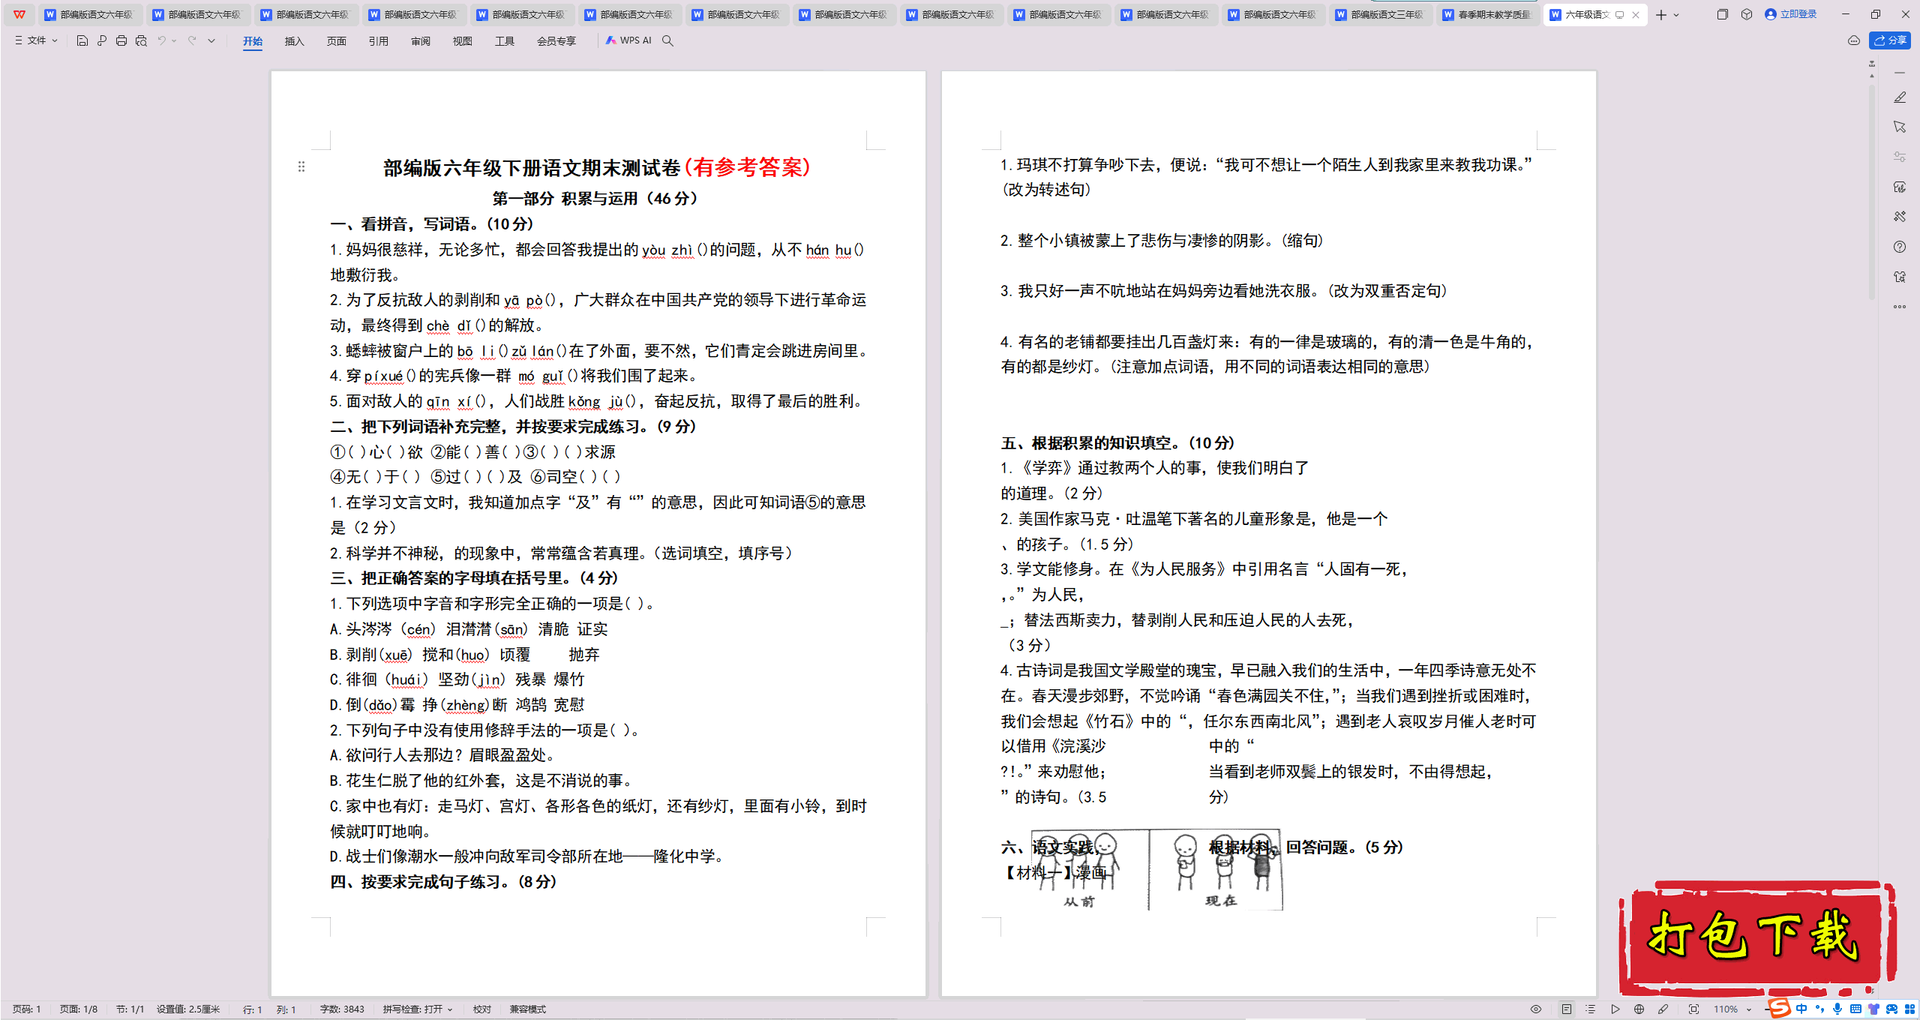Expand the 文件 menu dropdown
1920x1020 pixels.
point(36,40)
